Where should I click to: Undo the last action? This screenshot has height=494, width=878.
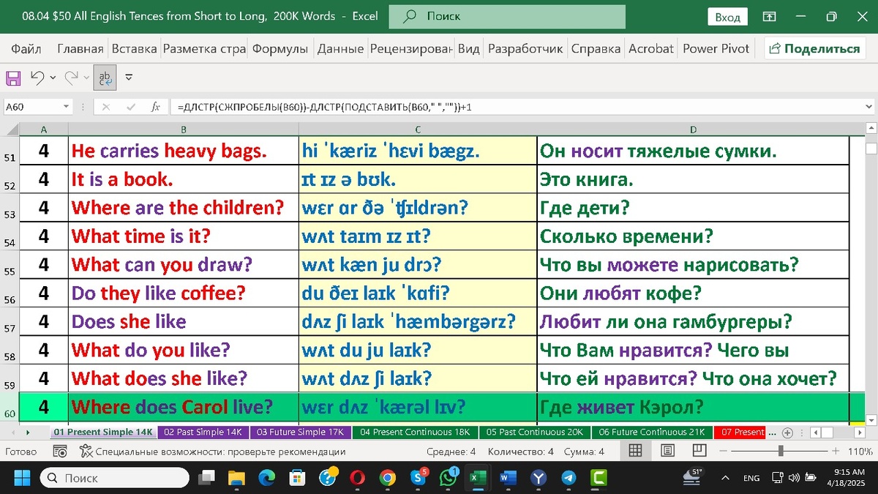[37, 77]
